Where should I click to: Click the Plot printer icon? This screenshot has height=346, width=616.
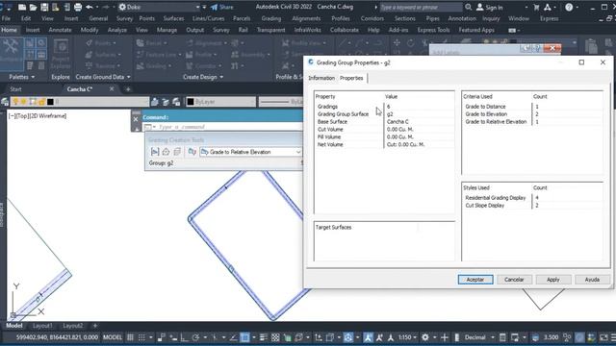tap(78, 7)
